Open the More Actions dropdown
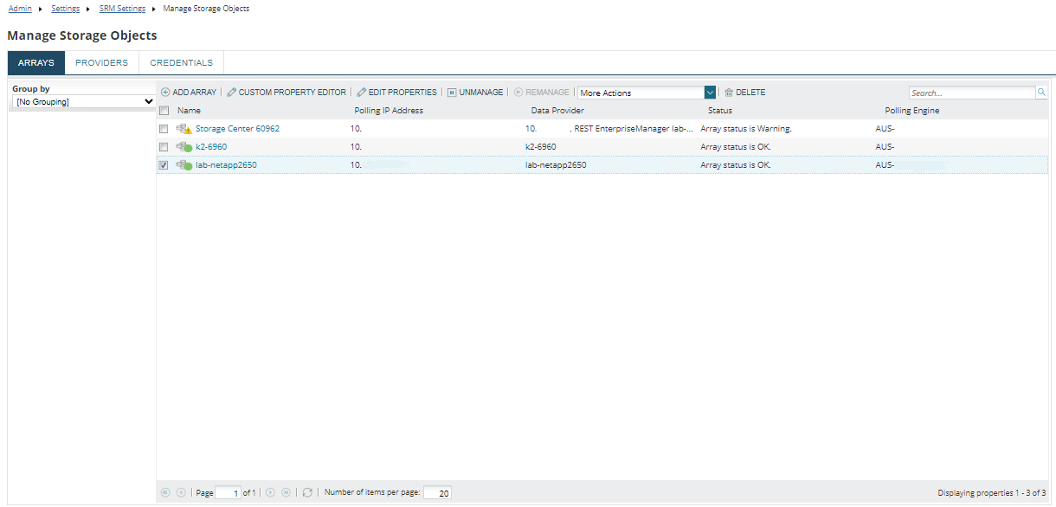1056x507 pixels. click(641, 92)
